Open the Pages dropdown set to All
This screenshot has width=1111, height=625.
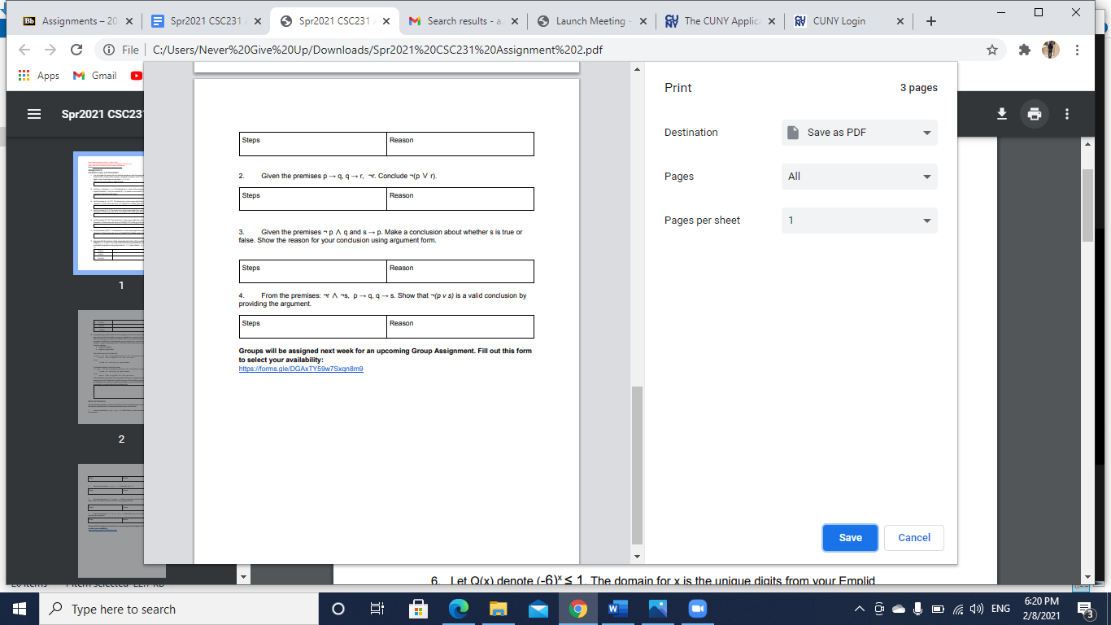tap(860, 177)
